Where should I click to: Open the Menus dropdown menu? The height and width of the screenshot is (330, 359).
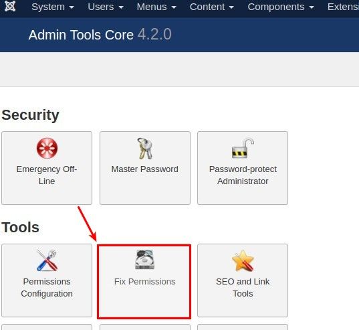click(x=156, y=7)
